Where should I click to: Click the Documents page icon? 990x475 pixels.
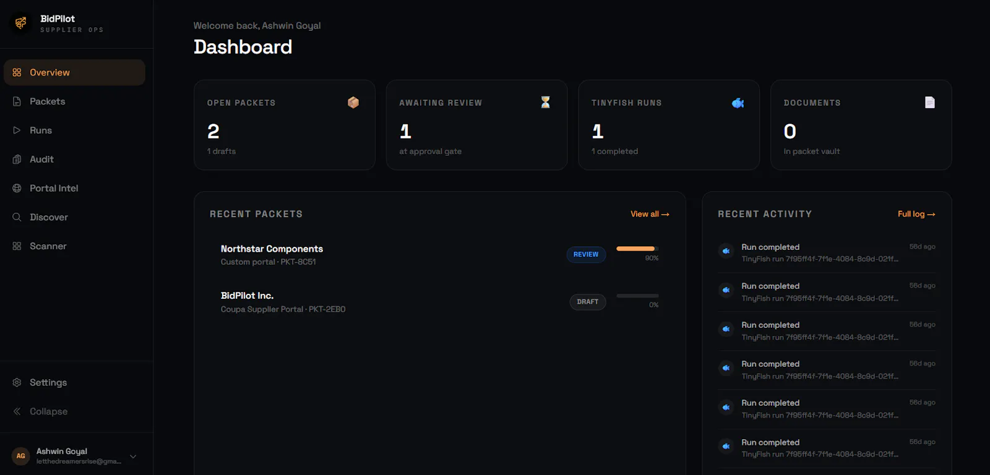930,103
